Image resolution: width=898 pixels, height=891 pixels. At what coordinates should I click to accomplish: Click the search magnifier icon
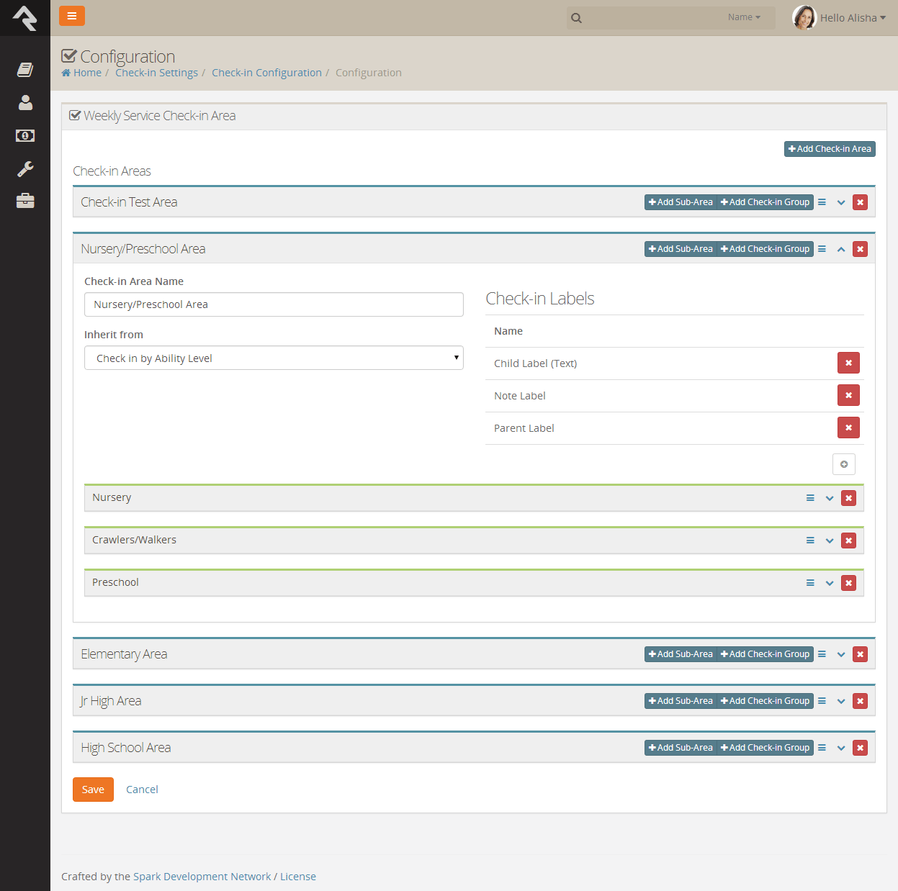click(x=576, y=18)
